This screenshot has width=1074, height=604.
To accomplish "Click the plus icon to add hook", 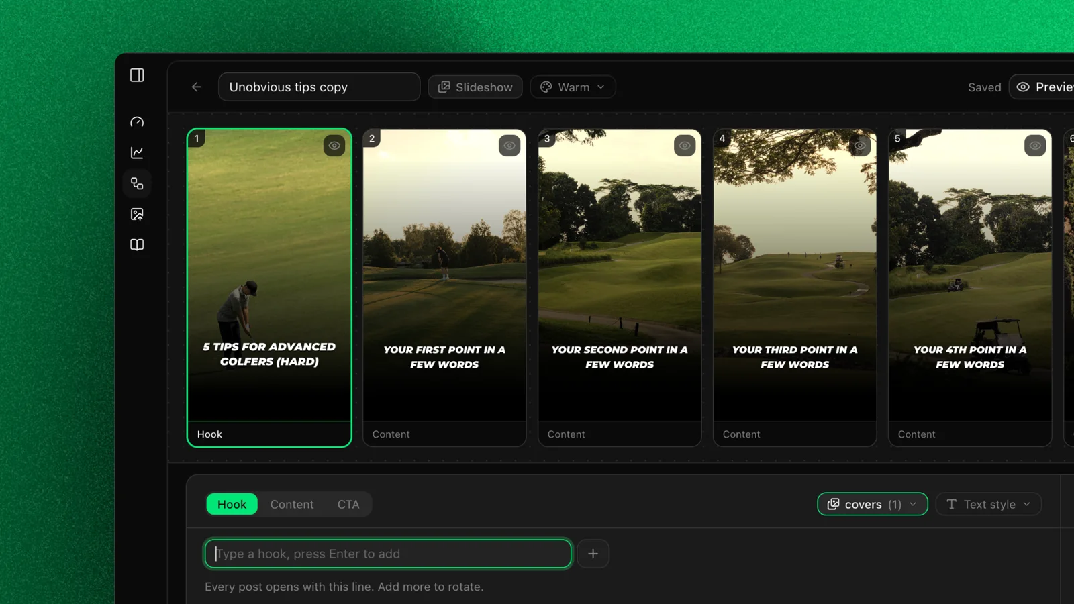I will point(593,554).
